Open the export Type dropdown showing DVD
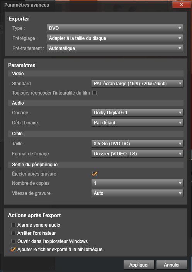 [115, 28]
